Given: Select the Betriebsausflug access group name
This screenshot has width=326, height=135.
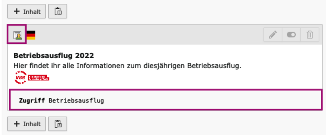Looking at the screenshot, I should [x=76, y=100].
